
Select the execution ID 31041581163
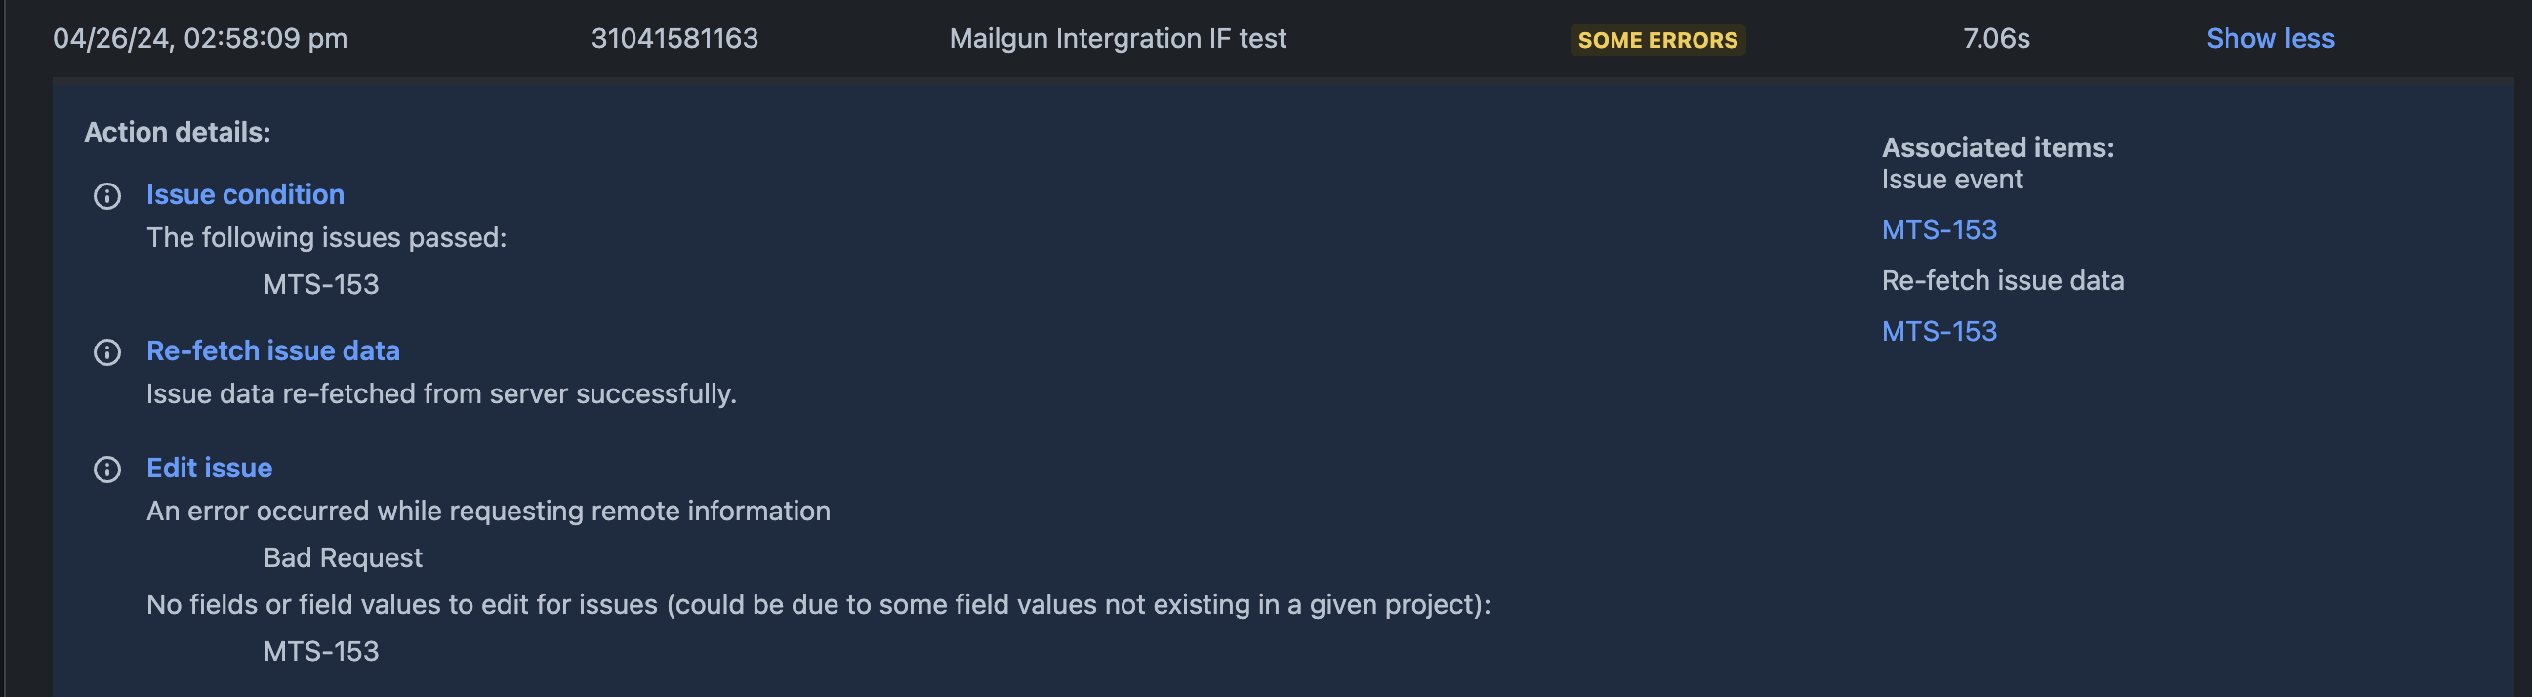pos(674,38)
